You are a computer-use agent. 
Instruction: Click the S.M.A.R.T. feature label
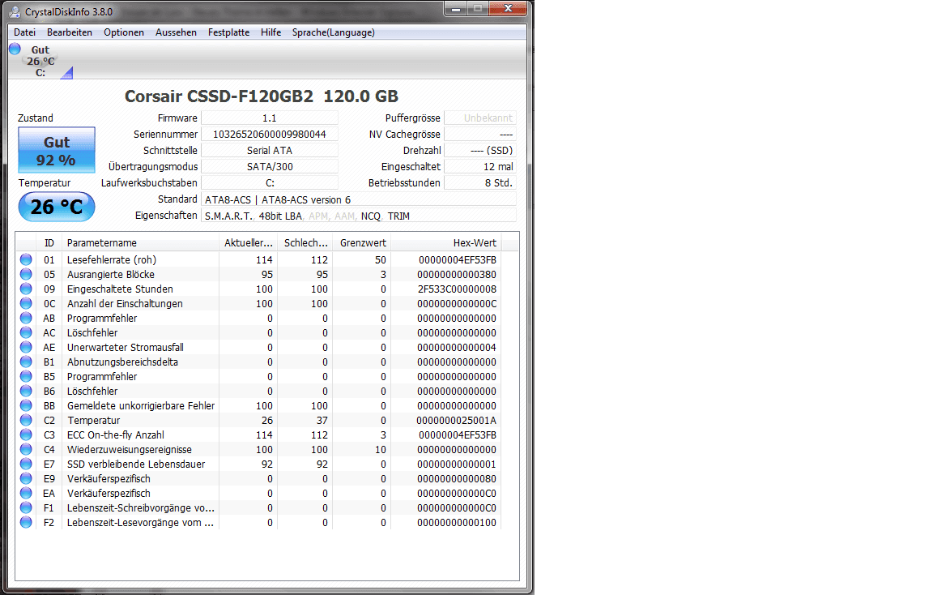point(229,216)
